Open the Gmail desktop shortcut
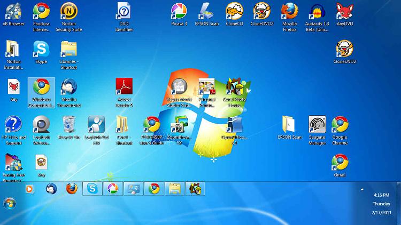The height and width of the screenshot is (225, 401). (x=340, y=162)
